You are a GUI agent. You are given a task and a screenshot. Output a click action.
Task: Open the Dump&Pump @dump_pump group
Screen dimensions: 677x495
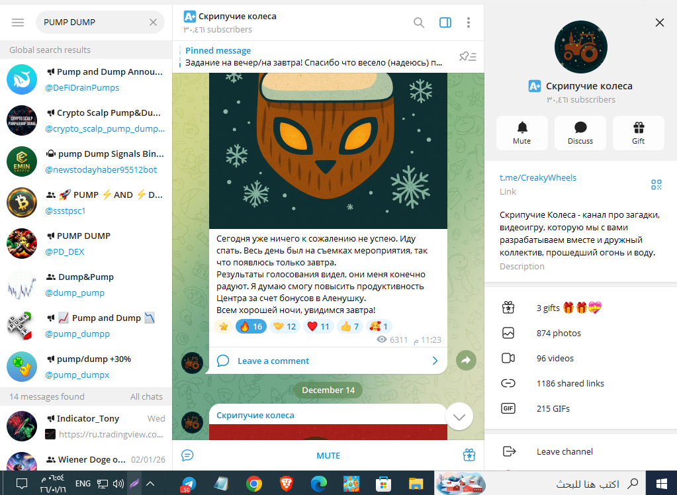(86, 285)
